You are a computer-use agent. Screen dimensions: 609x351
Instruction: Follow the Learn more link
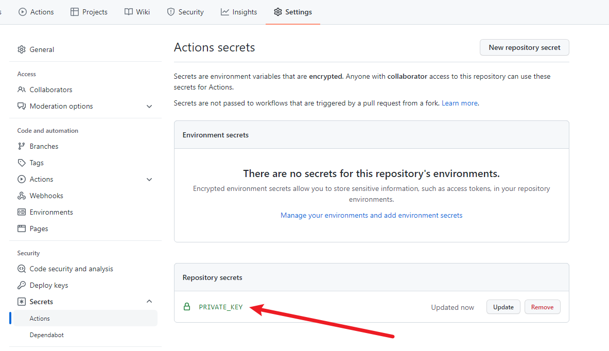459,103
